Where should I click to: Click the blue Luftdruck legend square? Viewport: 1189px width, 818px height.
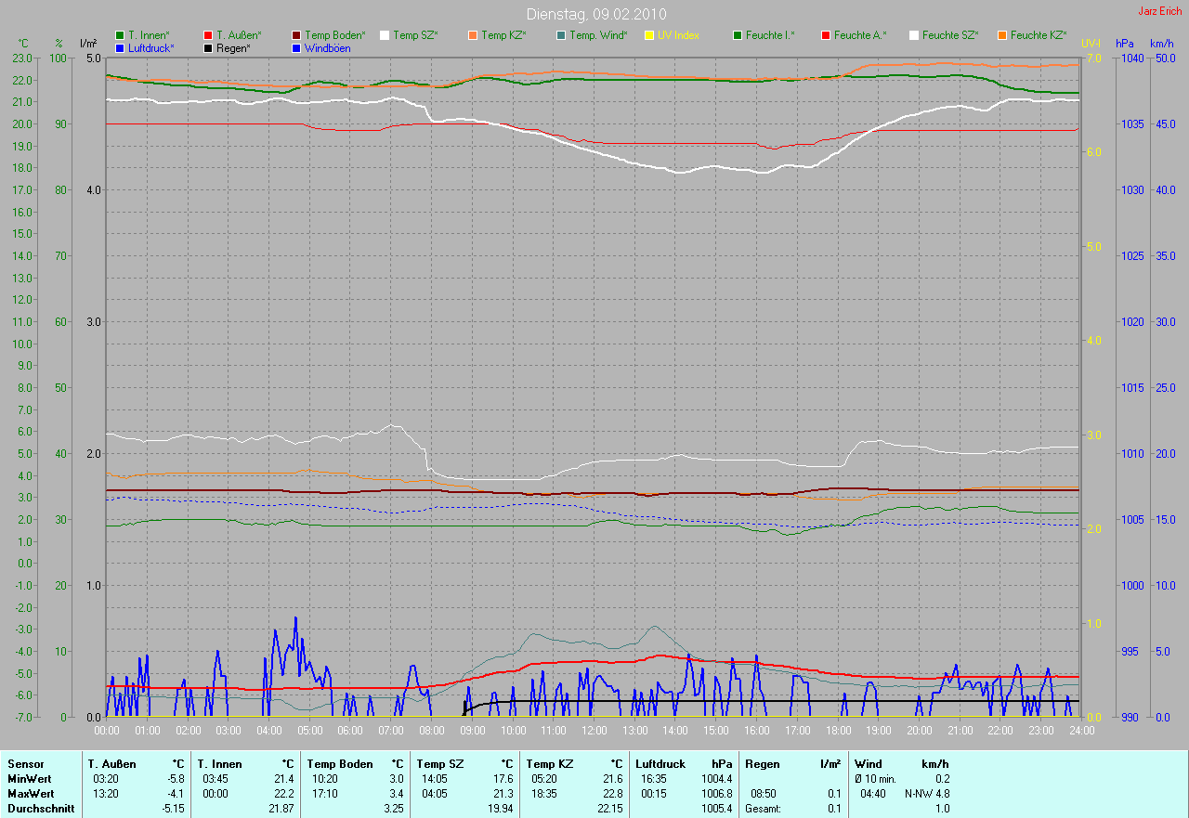click(x=120, y=47)
